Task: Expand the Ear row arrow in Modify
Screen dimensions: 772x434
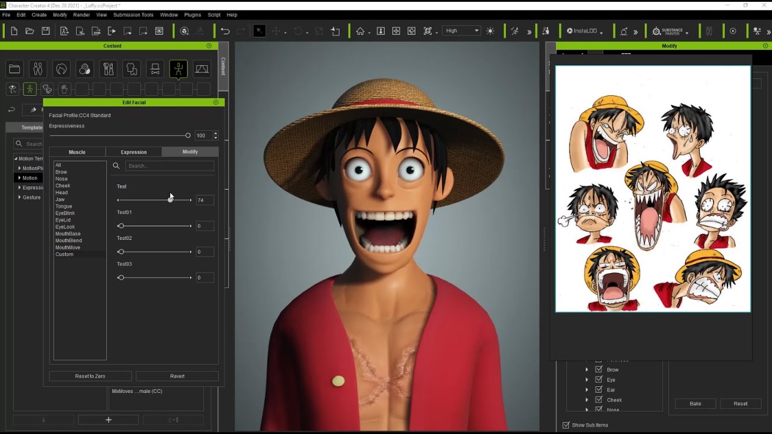Action: click(586, 389)
